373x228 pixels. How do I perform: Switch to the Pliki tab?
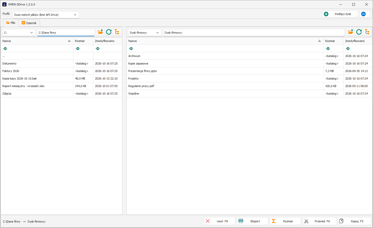click(11, 23)
